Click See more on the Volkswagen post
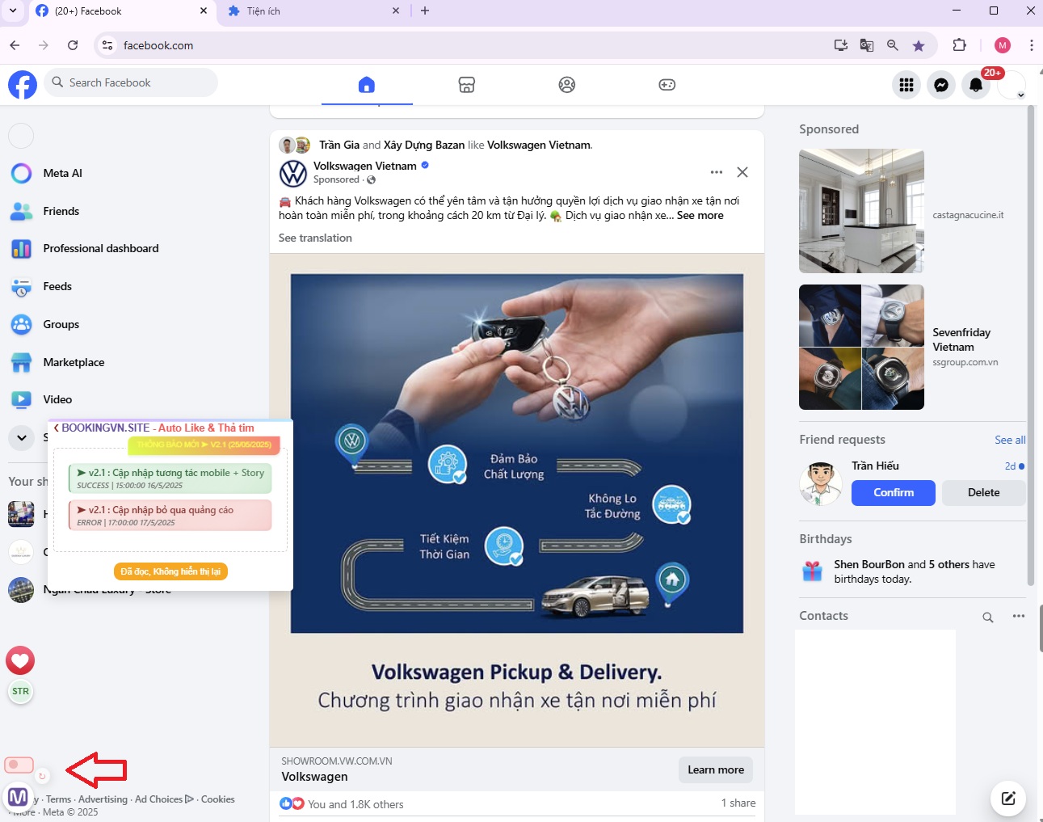Viewport: 1043px width, 822px height. click(700, 216)
